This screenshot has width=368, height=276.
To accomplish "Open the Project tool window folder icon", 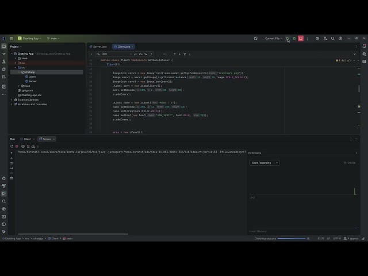I will click(x=4, y=46).
